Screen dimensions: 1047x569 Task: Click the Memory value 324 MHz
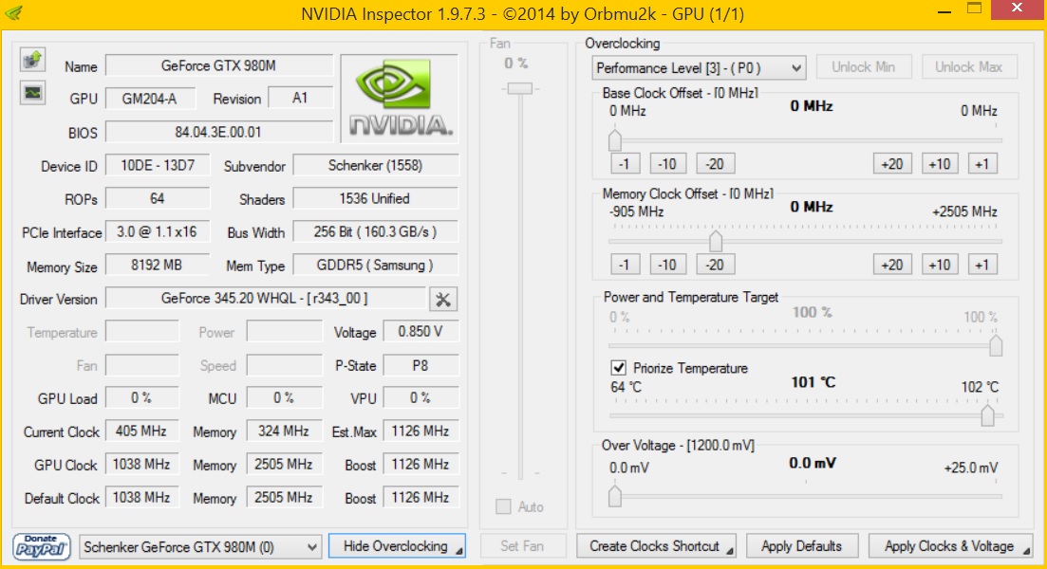coord(285,431)
